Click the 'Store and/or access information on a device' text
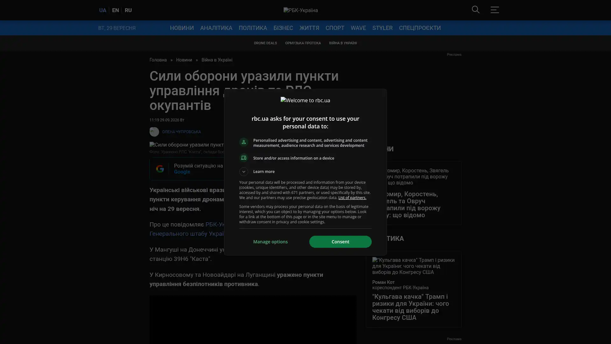 pyautogui.click(x=293, y=158)
